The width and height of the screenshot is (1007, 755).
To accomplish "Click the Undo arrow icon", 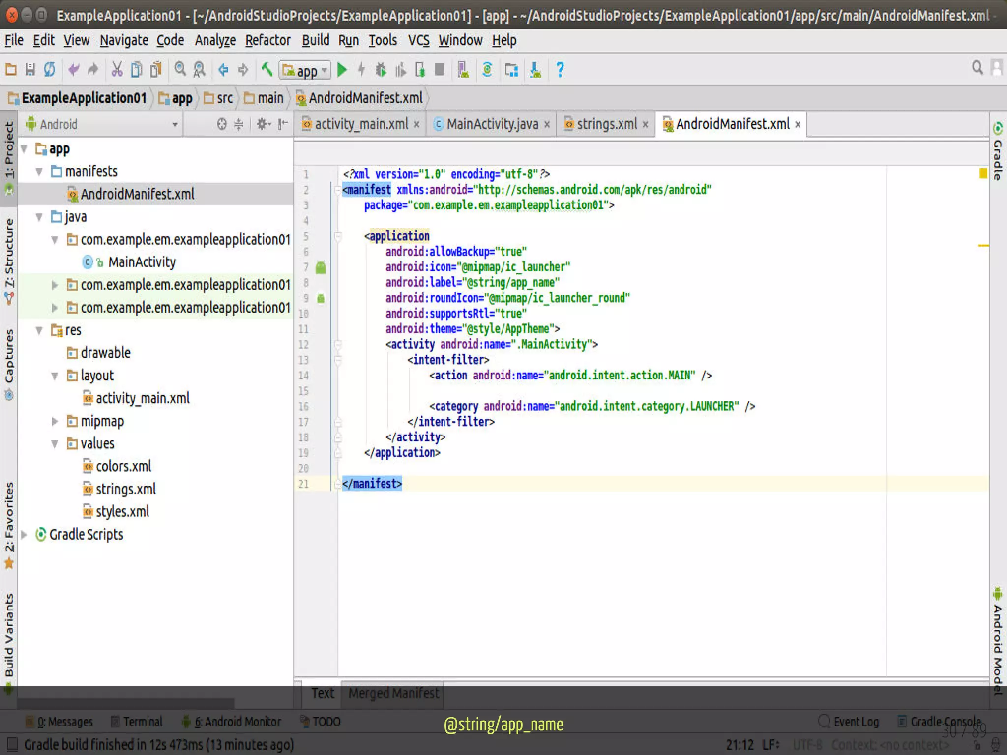I will click(x=74, y=69).
